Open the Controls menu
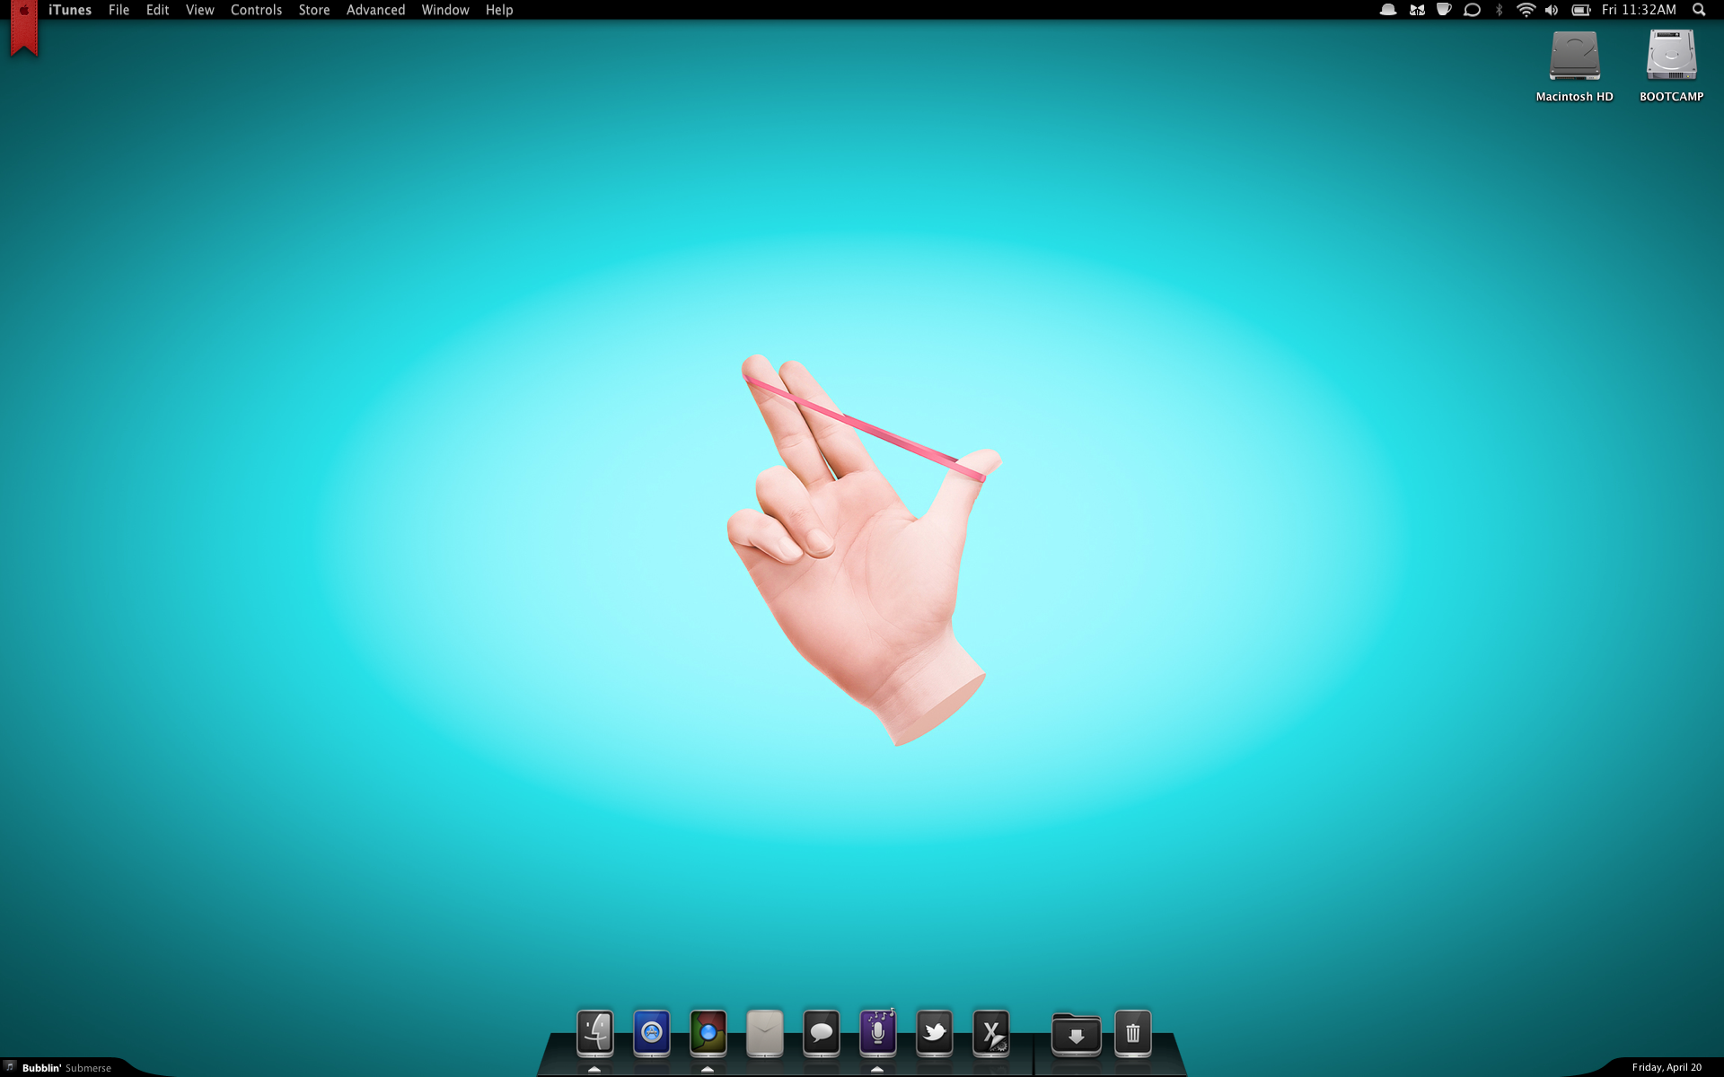The height and width of the screenshot is (1077, 1724). click(256, 10)
